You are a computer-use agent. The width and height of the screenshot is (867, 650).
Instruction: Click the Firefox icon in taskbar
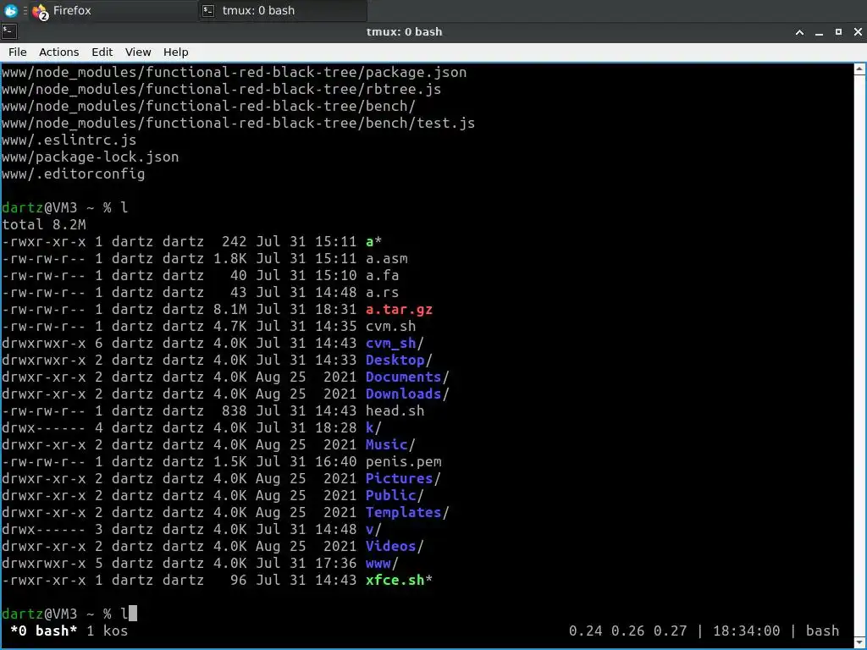tap(41, 11)
